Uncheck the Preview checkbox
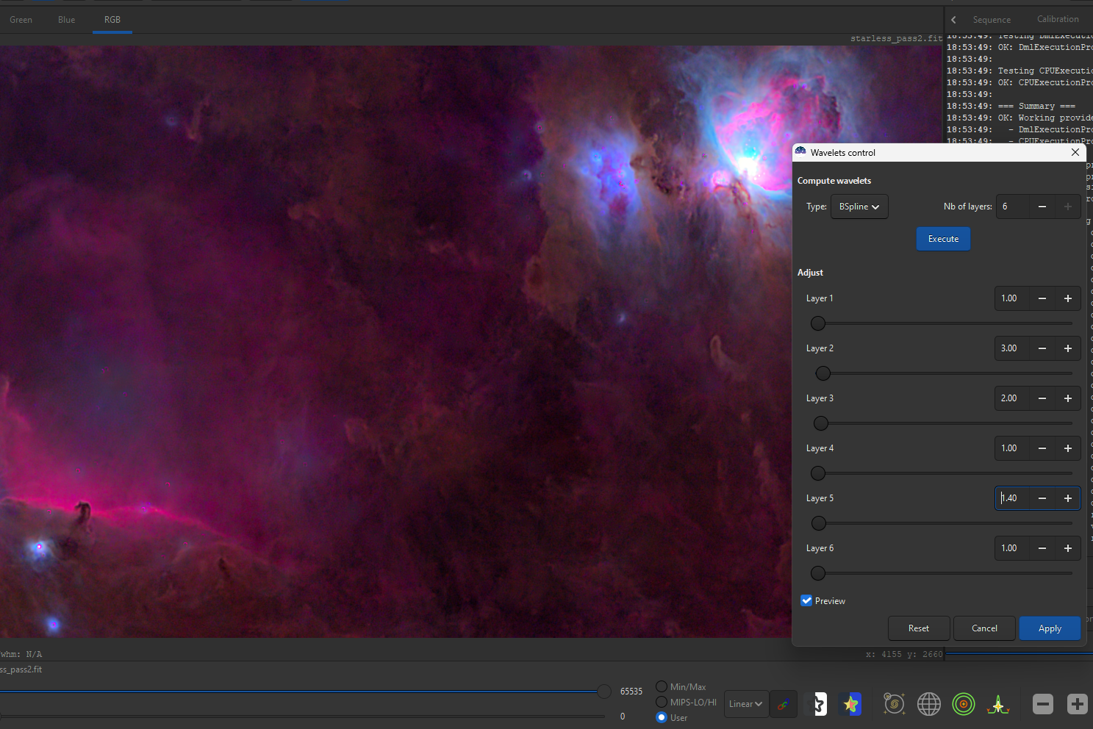Viewport: 1093px width, 729px height. point(806,600)
